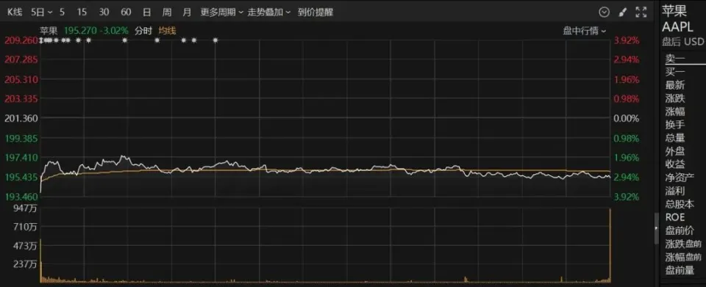
Task: Switch to the K线 tab
Action: click(15, 12)
